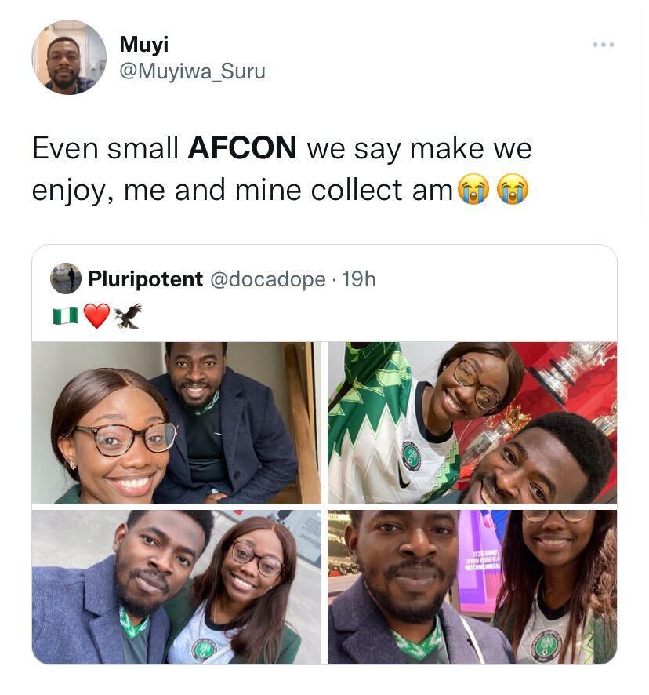Open top-right photo with trophy and jersey

(x=472, y=422)
